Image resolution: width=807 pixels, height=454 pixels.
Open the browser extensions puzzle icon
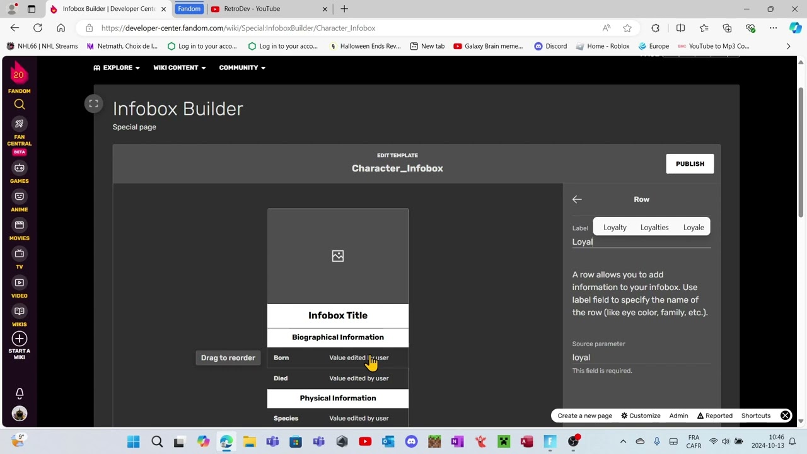[x=656, y=28]
